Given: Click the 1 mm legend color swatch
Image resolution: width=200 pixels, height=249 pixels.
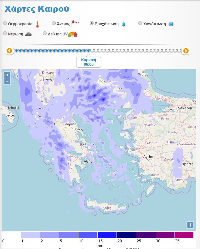Looking at the screenshot, I should point(30,235).
